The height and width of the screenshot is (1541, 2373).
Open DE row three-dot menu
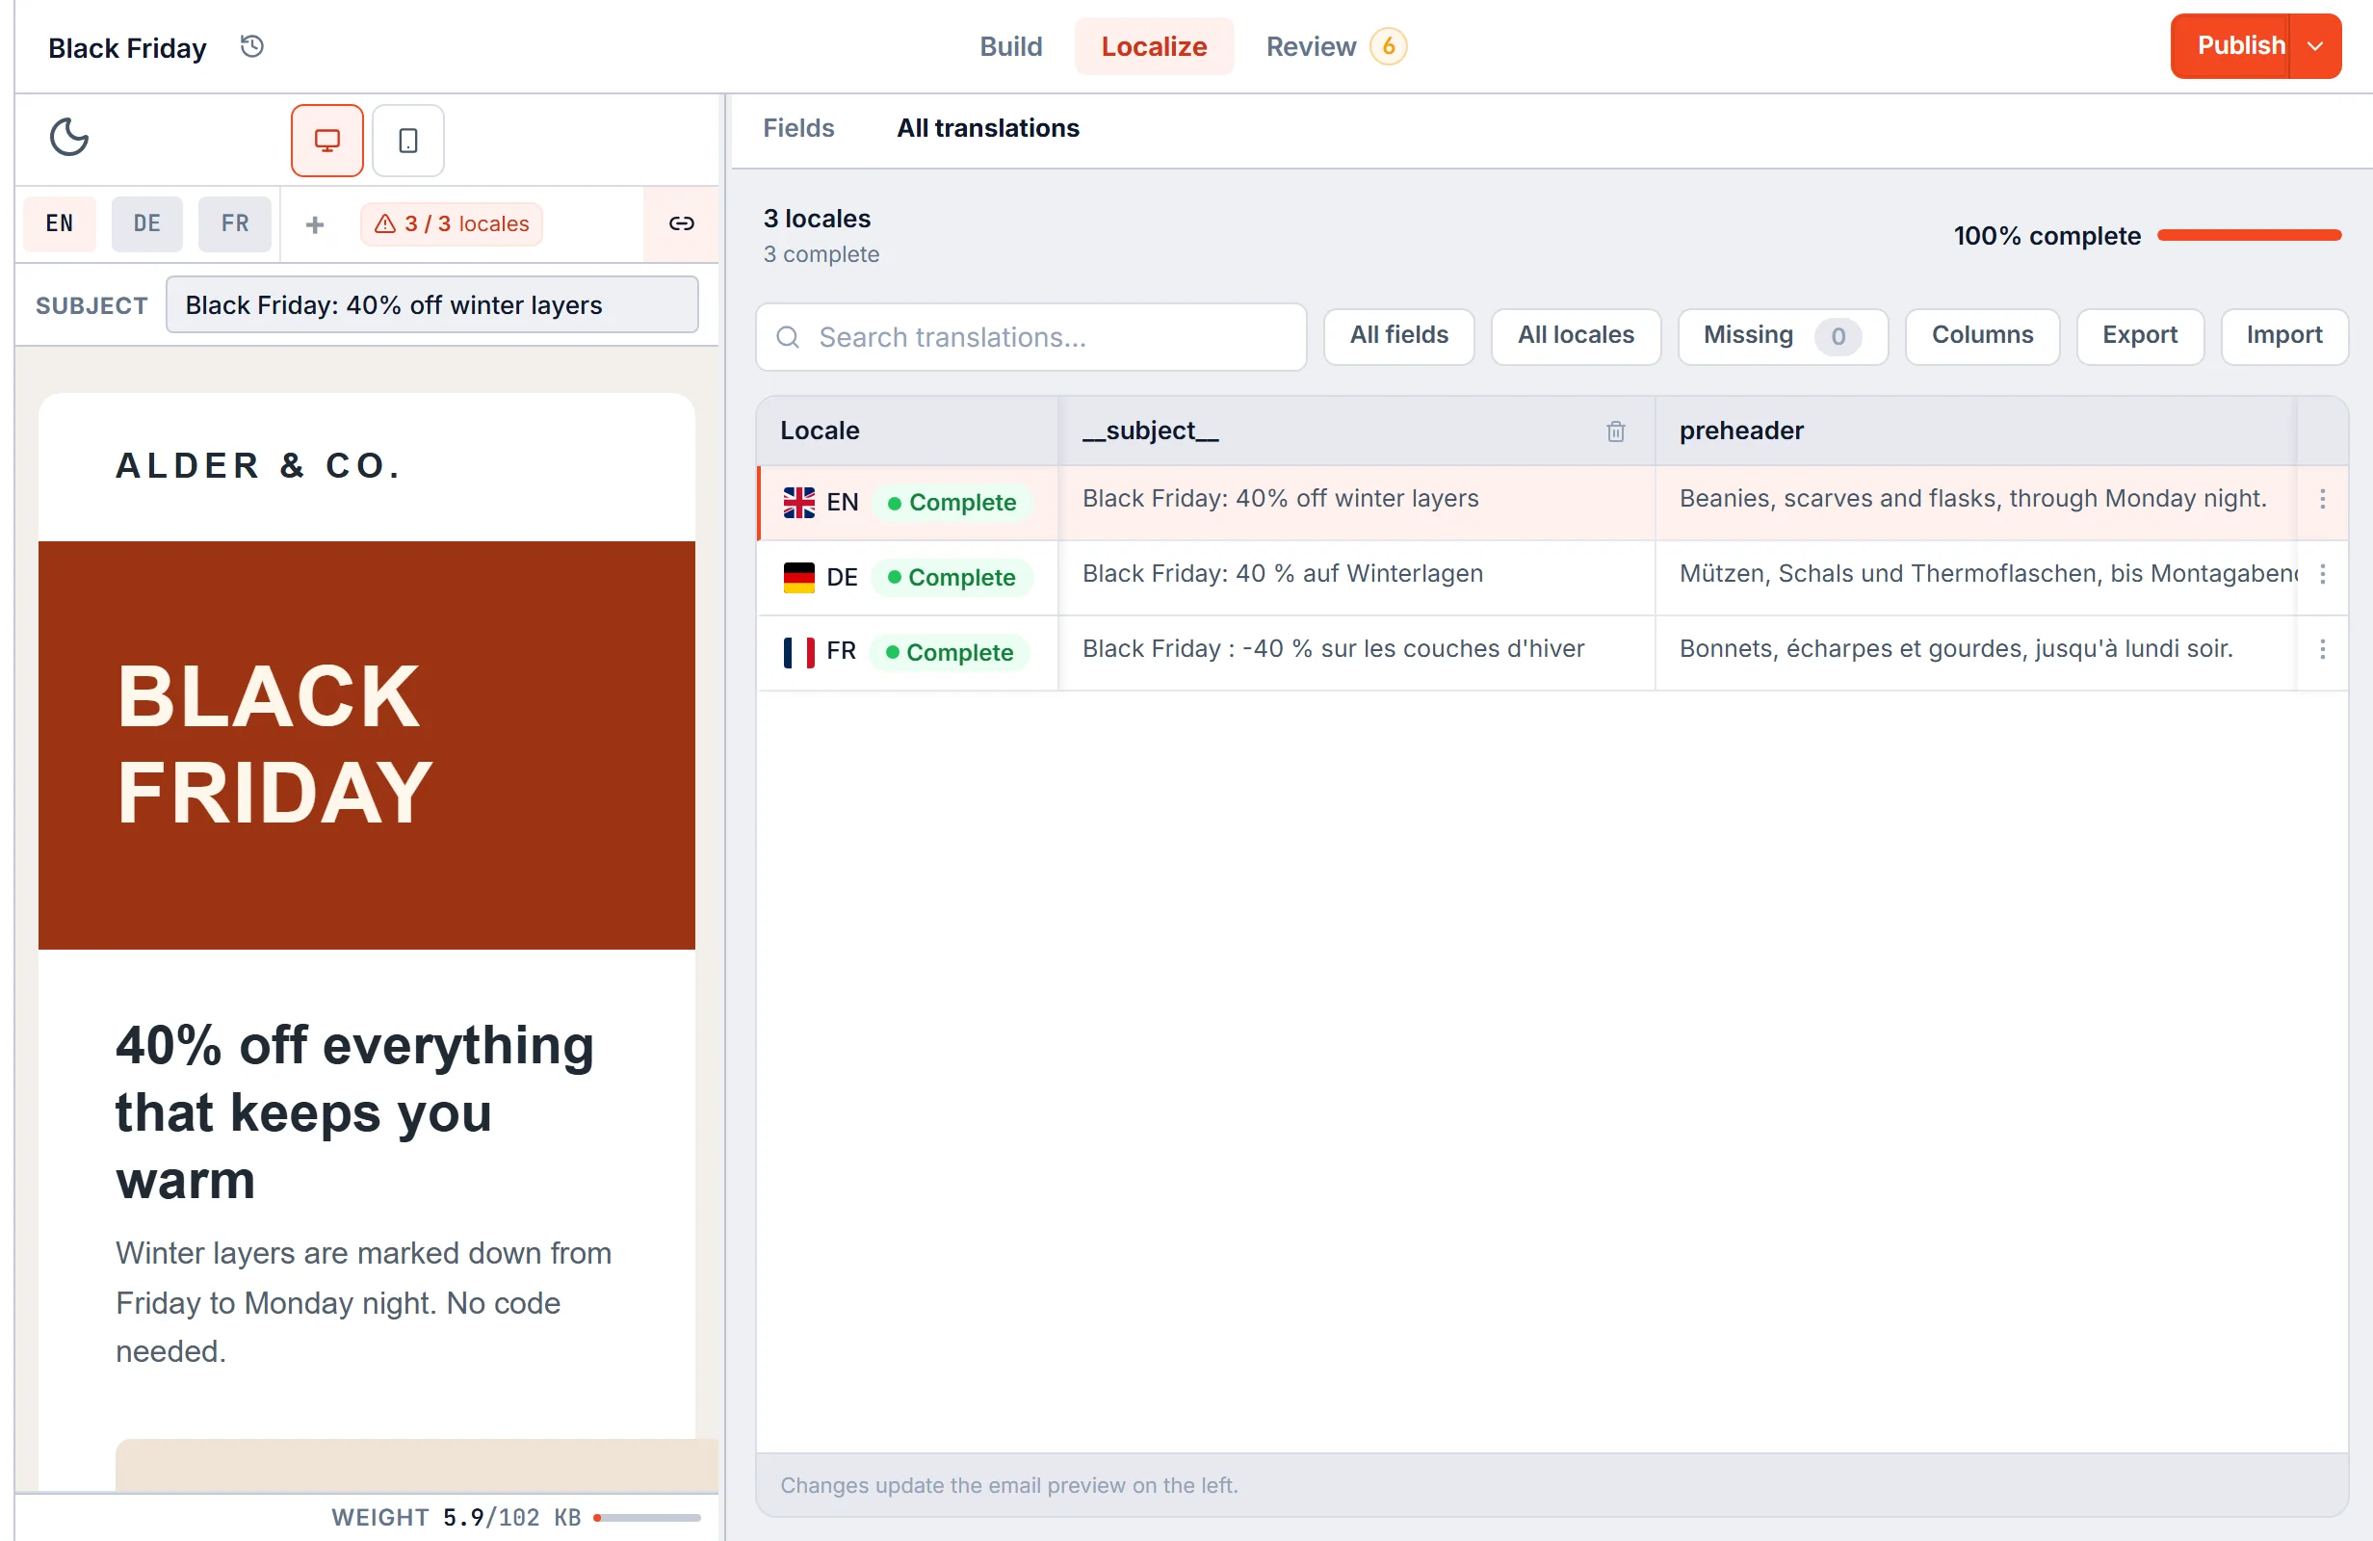tap(2322, 575)
